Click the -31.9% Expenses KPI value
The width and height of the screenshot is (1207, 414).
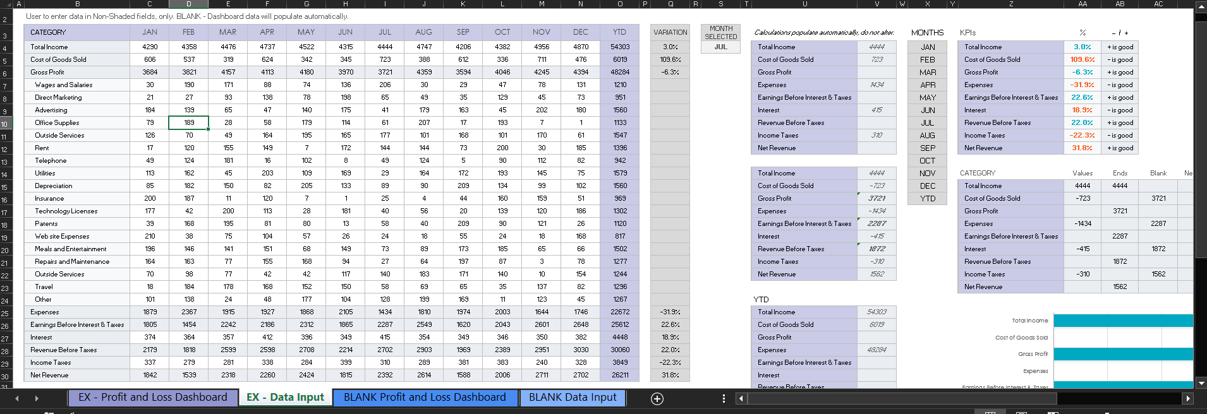(1082, 85)
